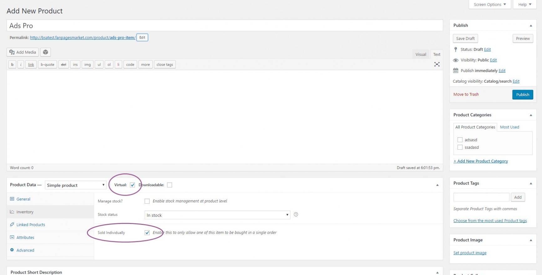Screen dimensions: 542x275
Task: Click the Edit permalink button
Action: tap(142, 37)
